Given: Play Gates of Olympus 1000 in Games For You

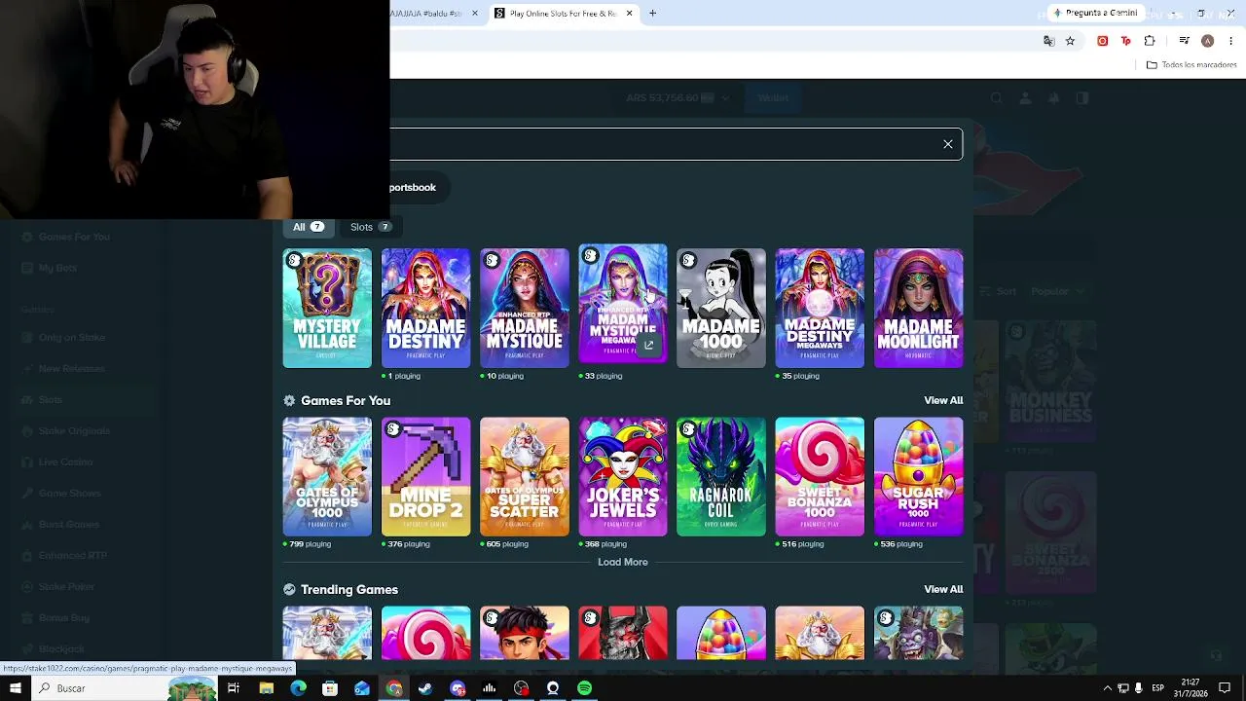Looking at the screenshot, I should (x=327, y=477).
